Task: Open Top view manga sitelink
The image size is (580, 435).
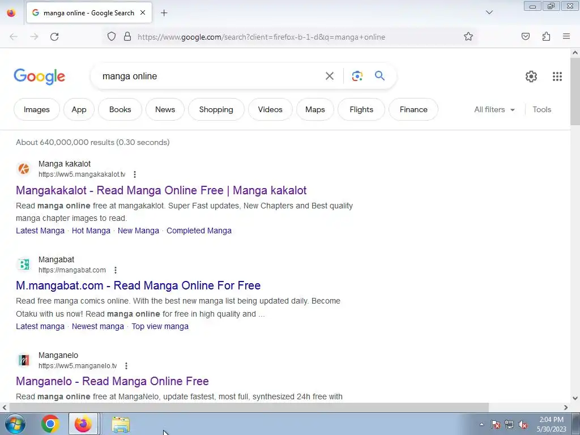Action: coord(160,326)
